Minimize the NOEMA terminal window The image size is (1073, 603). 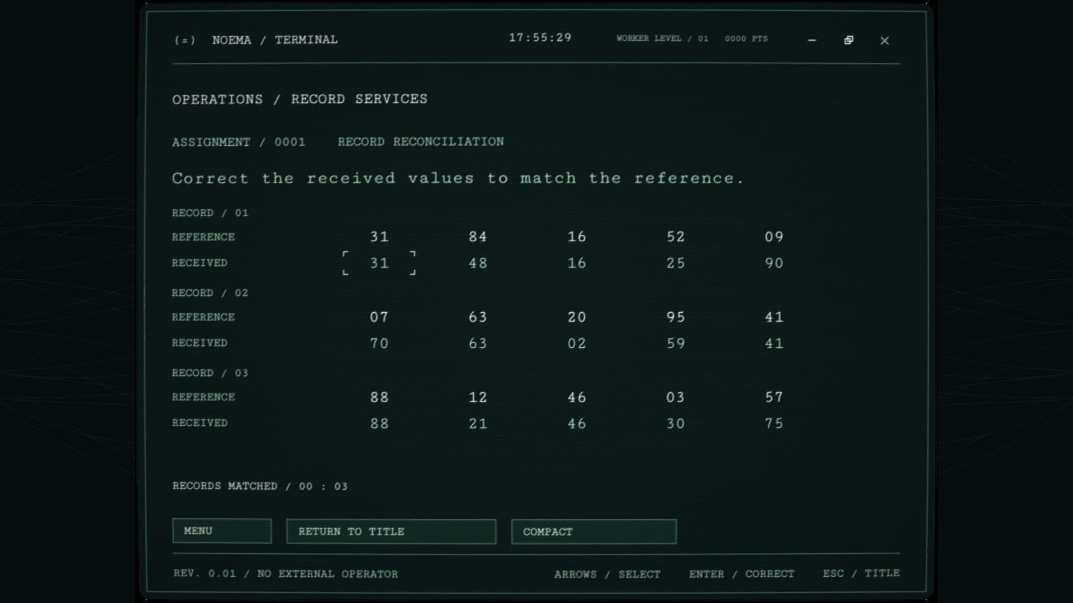[x=812, y=40]
